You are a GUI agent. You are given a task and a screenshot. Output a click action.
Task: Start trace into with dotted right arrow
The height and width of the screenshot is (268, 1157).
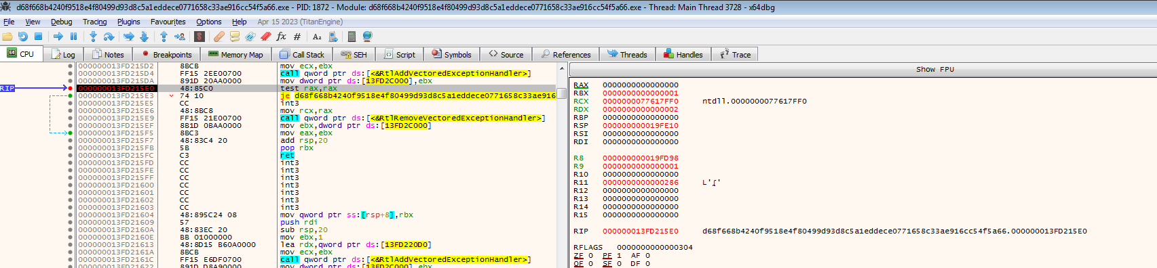pos(128,37)
